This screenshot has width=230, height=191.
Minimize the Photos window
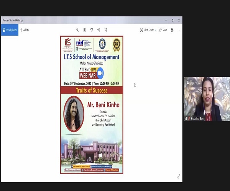click(x=166, y=20)
